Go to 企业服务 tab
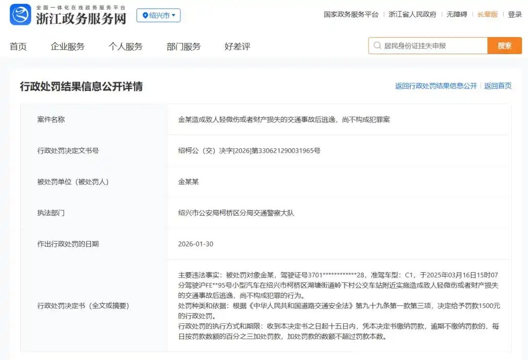The height and width of the screenshot is (360, 528). click(67, 46)
